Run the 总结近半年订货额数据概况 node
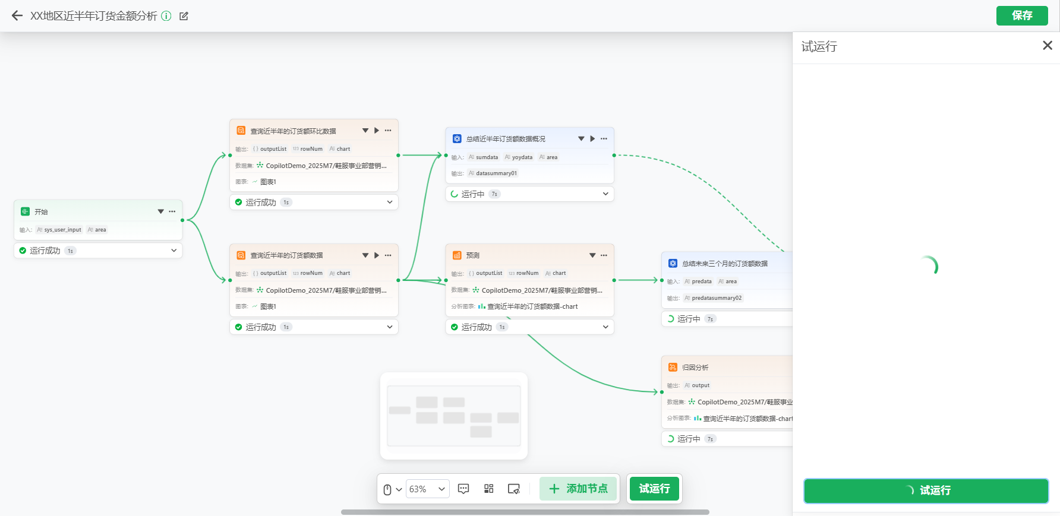This screenshot has height=516, width=1060. [592, 139]
